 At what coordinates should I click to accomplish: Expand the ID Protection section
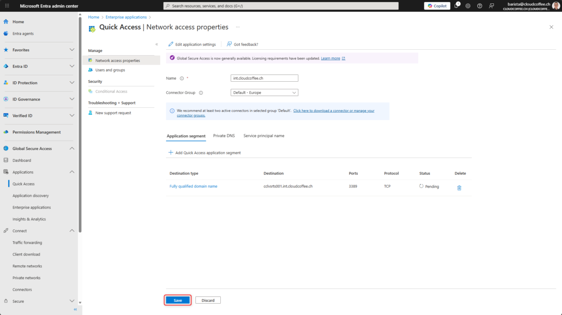pyautogui.click(x=72, y=83)
